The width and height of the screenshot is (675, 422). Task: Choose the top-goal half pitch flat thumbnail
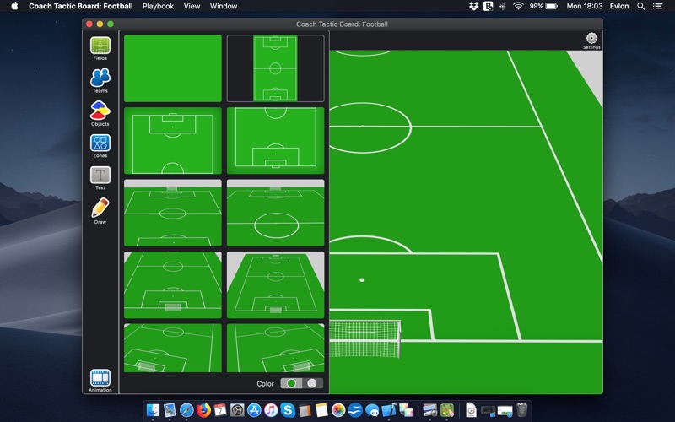tap(173, 140)
